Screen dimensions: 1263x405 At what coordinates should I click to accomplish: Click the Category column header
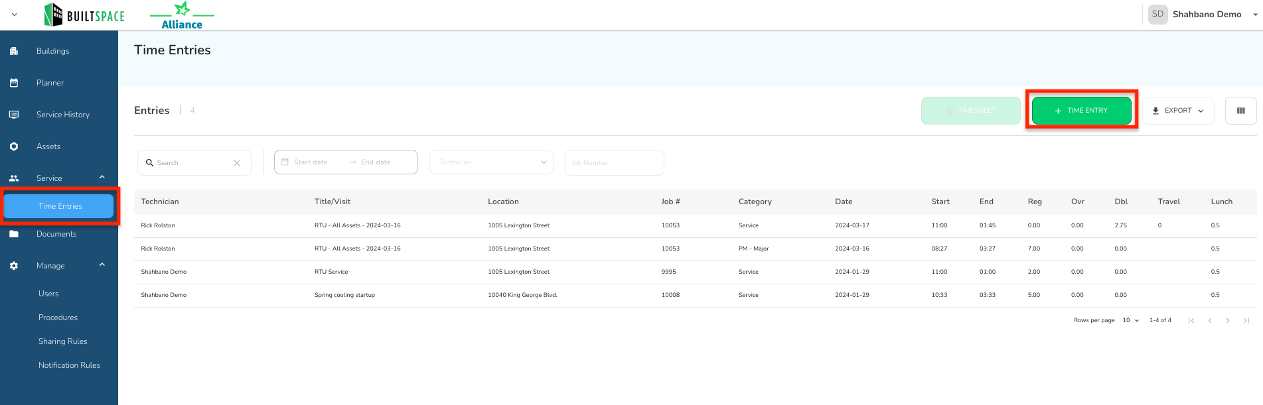[755, 202]
